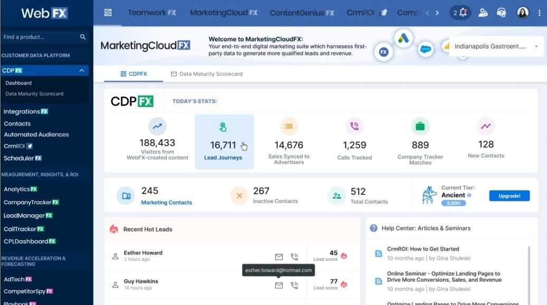Image resolution: width=547 pixels, height=305 pixels.
Task: Open the Marketing Contacts link
Action: (x=166, y=202)
